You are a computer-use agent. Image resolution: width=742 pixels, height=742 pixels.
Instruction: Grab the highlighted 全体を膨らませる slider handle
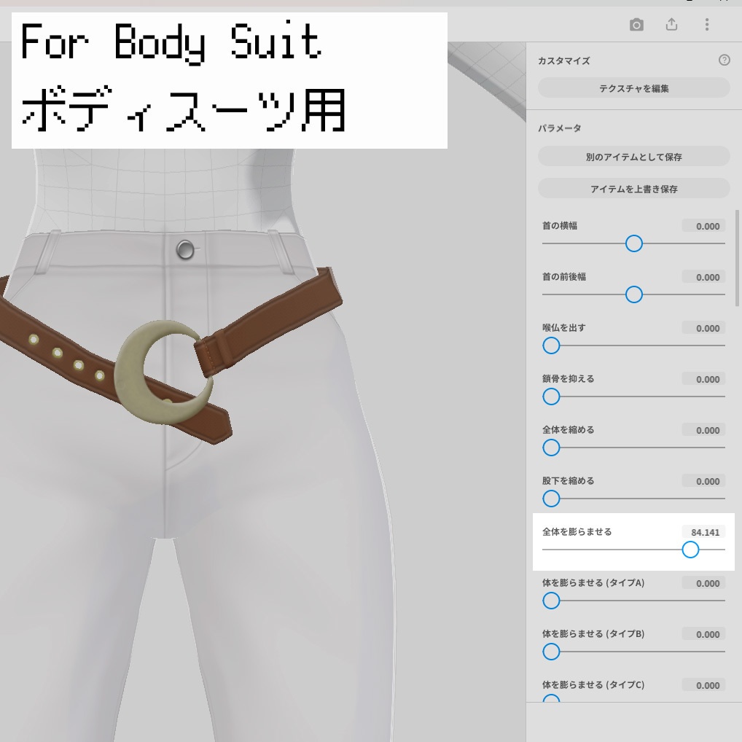pyautogui.click(x=690, y=550)
